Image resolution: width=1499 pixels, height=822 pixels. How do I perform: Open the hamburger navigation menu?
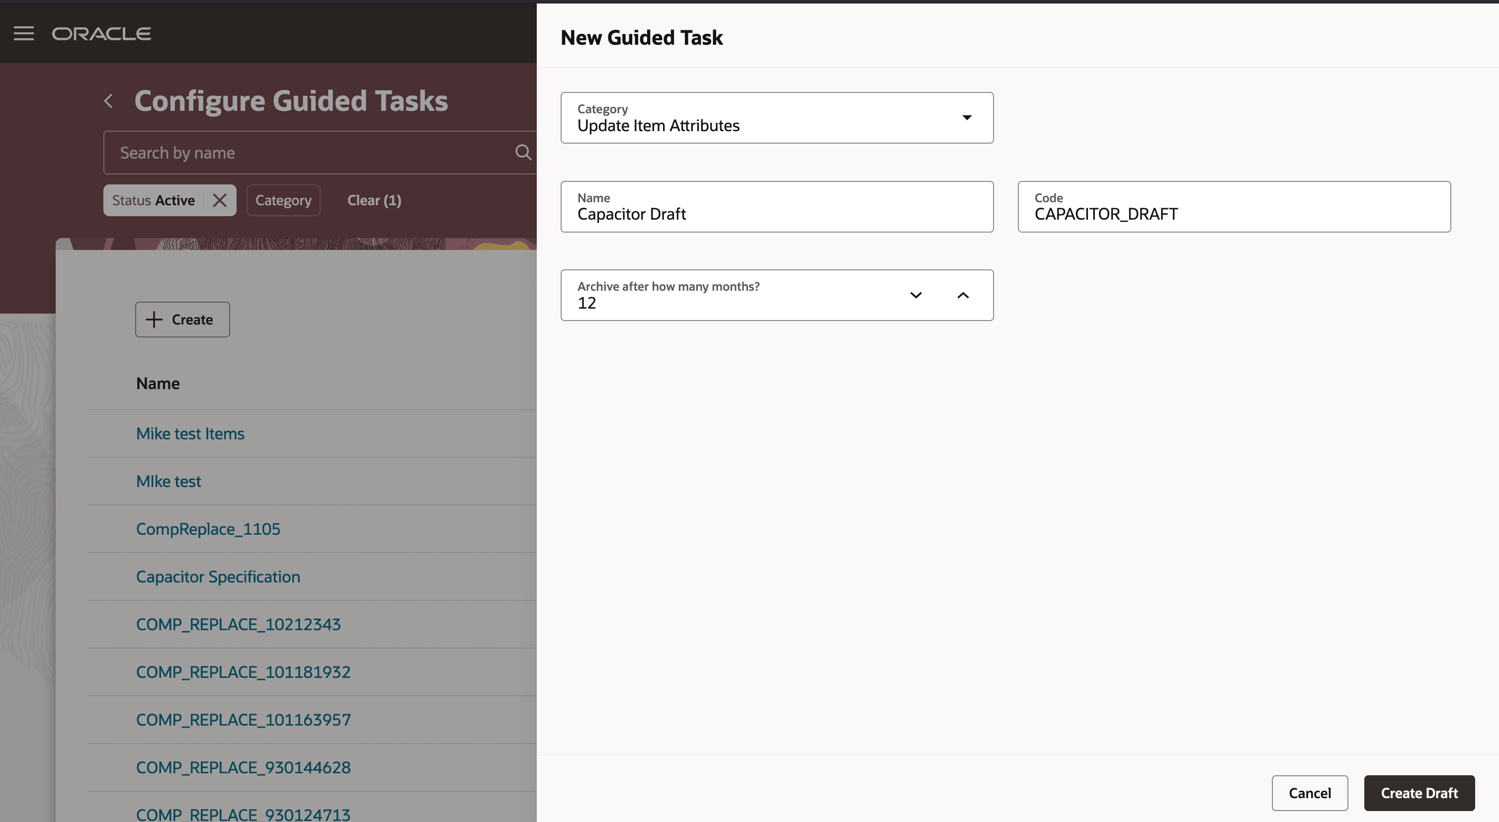tap(24, 34)
